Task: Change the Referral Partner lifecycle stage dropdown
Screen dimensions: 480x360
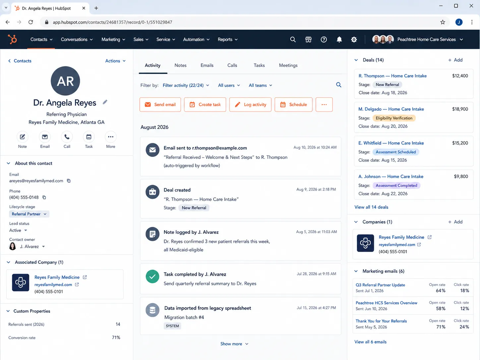Action: tap(29, 214)
